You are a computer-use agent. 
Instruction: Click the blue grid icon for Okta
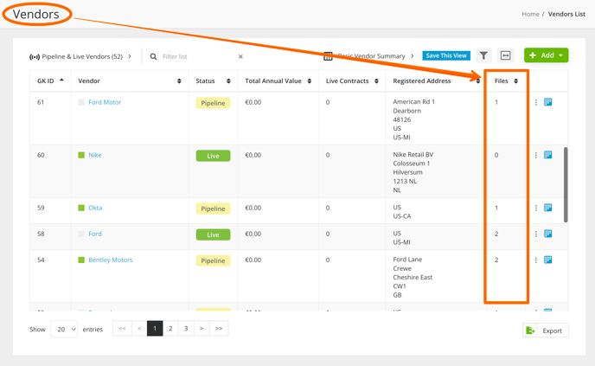[548, 208]
